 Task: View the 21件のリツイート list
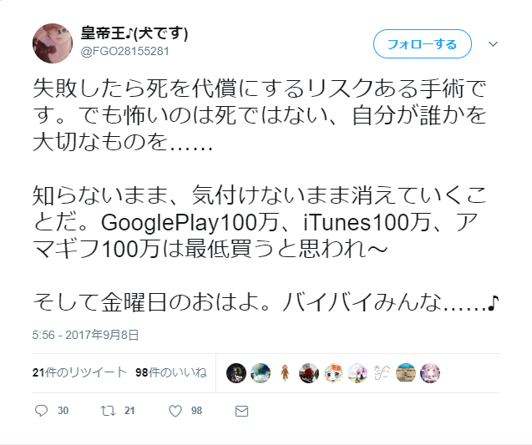click(x=79, y=372)
